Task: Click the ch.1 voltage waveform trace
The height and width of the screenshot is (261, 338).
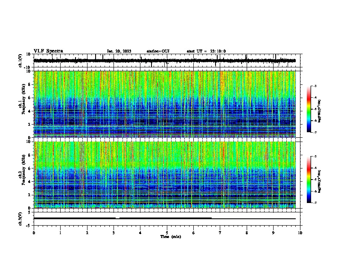Action: point(165,61)
